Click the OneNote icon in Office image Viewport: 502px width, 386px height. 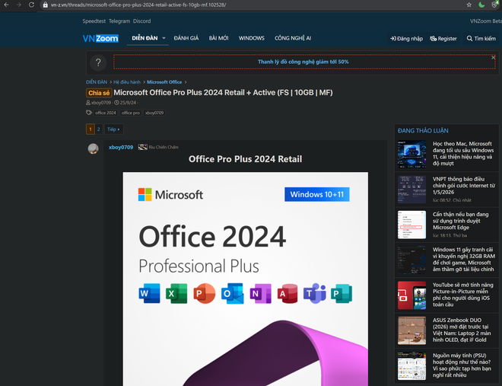[260, 293]
